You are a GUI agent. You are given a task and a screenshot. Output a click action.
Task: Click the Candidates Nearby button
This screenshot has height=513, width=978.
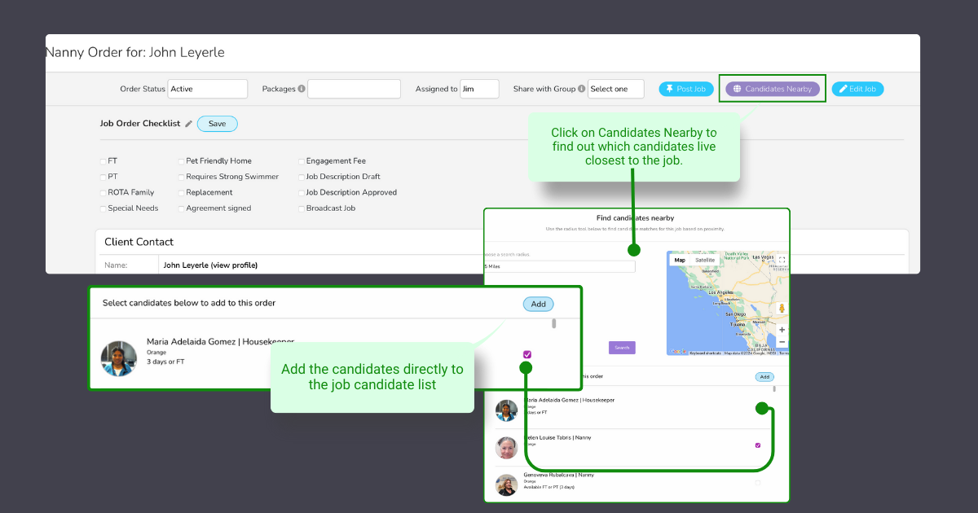coord(772,89)
